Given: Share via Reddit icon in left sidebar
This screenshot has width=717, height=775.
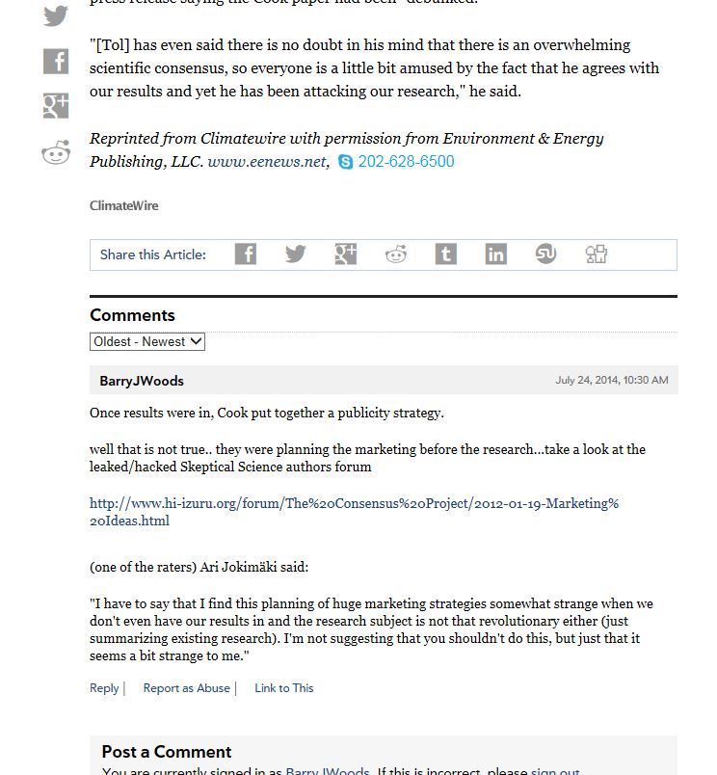Looking at the screenshot, I should pos(56,152).
